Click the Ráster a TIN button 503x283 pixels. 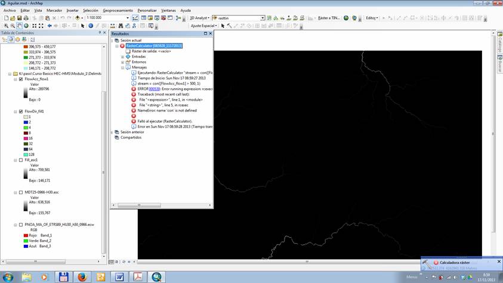click(x=330, y=18)
